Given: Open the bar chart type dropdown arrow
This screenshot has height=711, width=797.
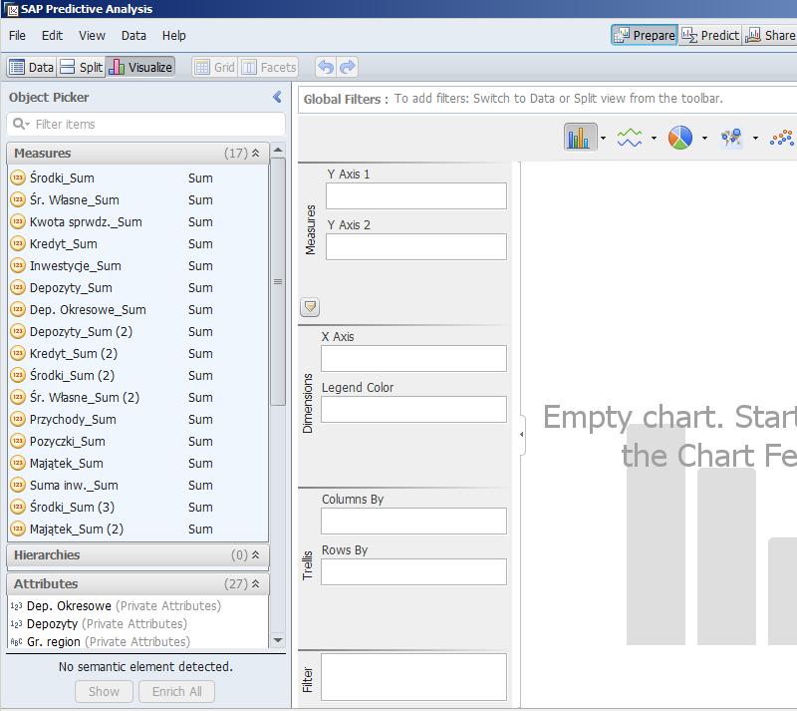Looking at the screenshot, I should coord(604,138).
